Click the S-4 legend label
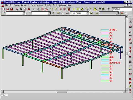This screenshot has width=133, height=100. click(111, 75)
